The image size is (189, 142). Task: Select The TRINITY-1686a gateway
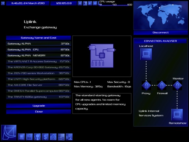point(39,97)
